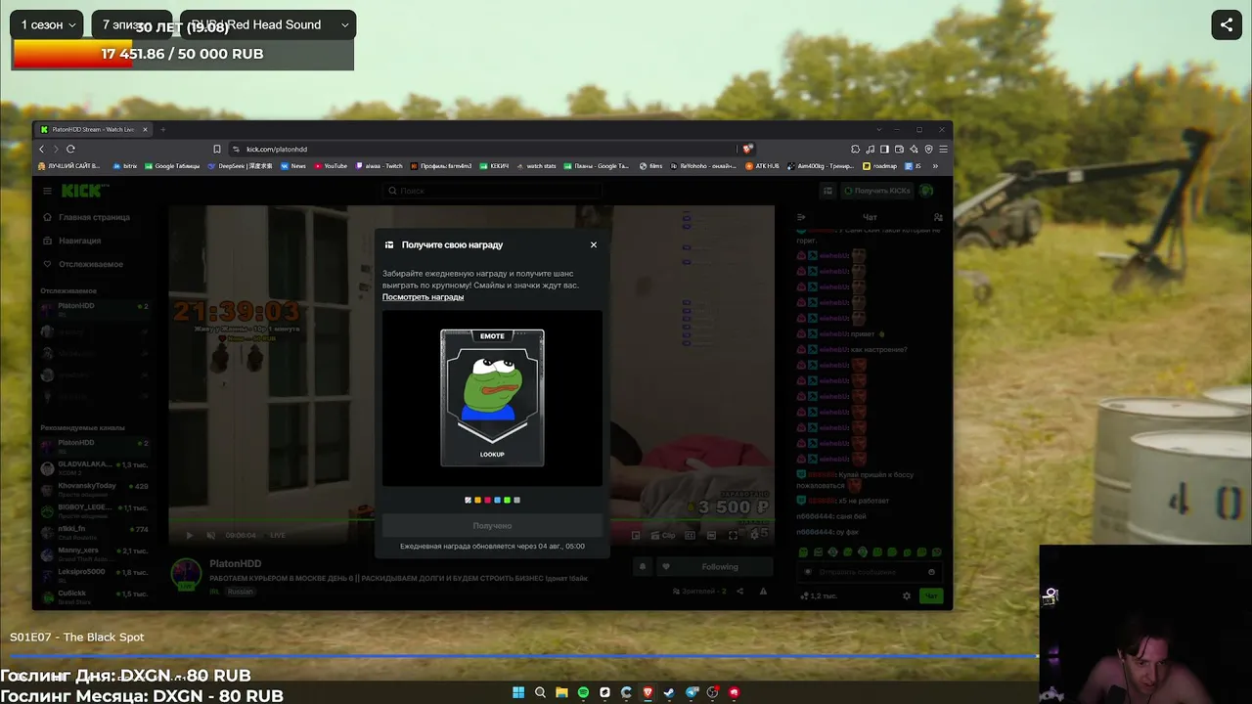Open the 'watch stats' bookmark
1252x704 pixels.
click(536, 166)
